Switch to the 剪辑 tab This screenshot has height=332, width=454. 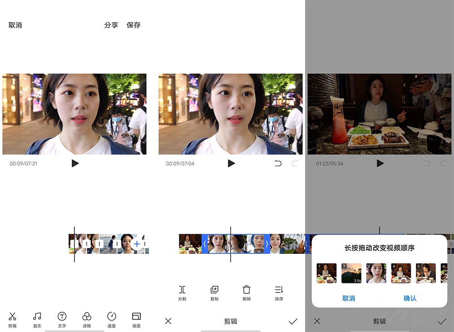(x=231, y=321)
